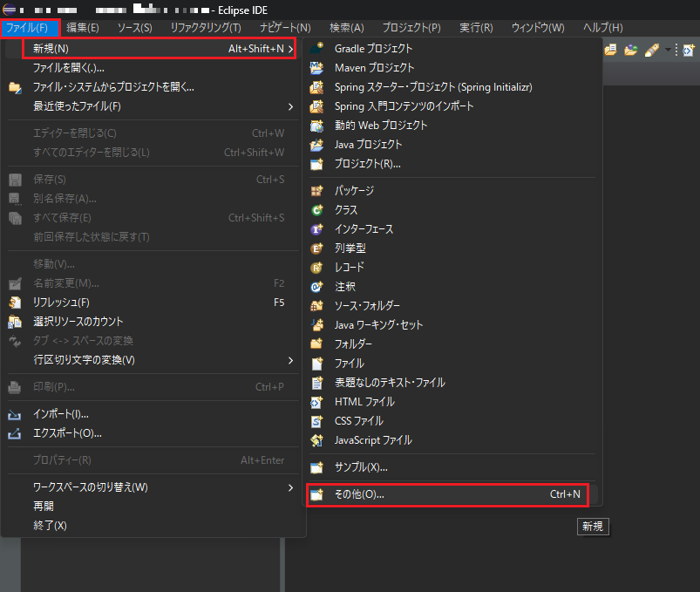The image size is (700, 592).
Task: Close the ファイル(F) menu from the menu bar
Action: pos(28,28)
